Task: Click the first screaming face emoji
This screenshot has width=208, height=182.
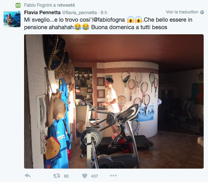Action: tap(131, 19)
